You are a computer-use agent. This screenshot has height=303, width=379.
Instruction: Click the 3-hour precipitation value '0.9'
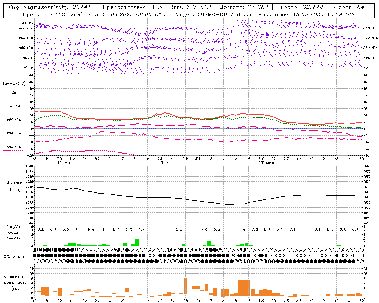coord(66,229)
